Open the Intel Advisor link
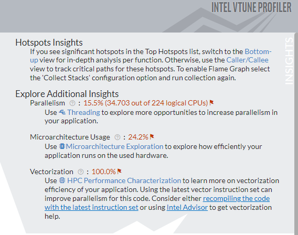 click(187, 207)
